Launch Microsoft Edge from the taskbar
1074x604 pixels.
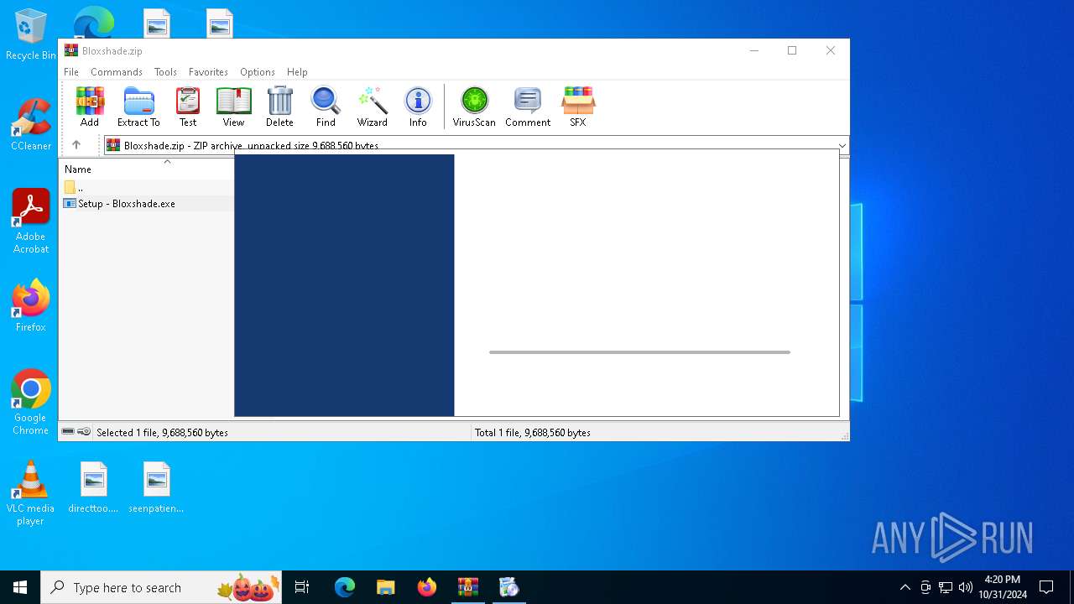point(345,587)
